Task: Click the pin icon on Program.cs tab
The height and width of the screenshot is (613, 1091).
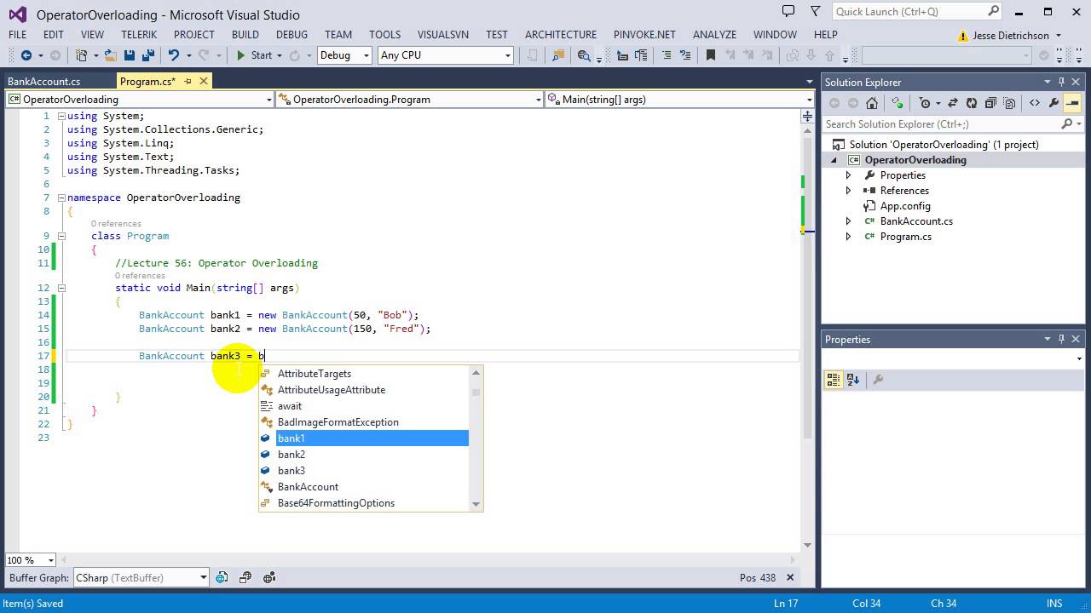Action: (188, 82)
